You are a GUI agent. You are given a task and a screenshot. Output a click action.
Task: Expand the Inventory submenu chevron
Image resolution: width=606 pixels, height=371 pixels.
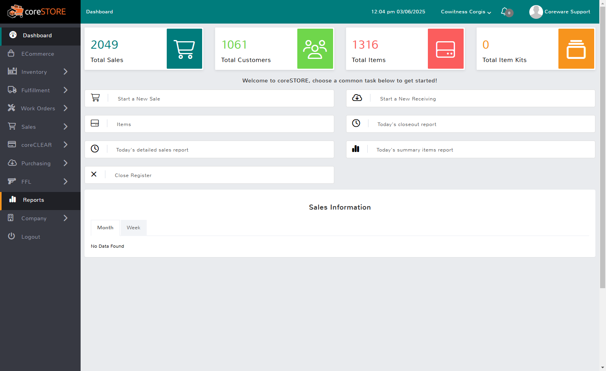(x=66, y=72)
